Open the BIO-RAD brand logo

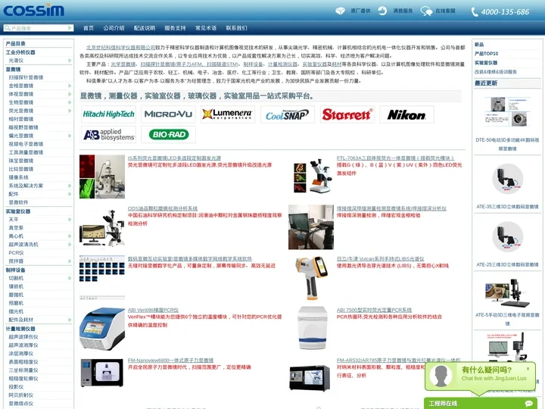pyautogui.click(x=168, y=135)
